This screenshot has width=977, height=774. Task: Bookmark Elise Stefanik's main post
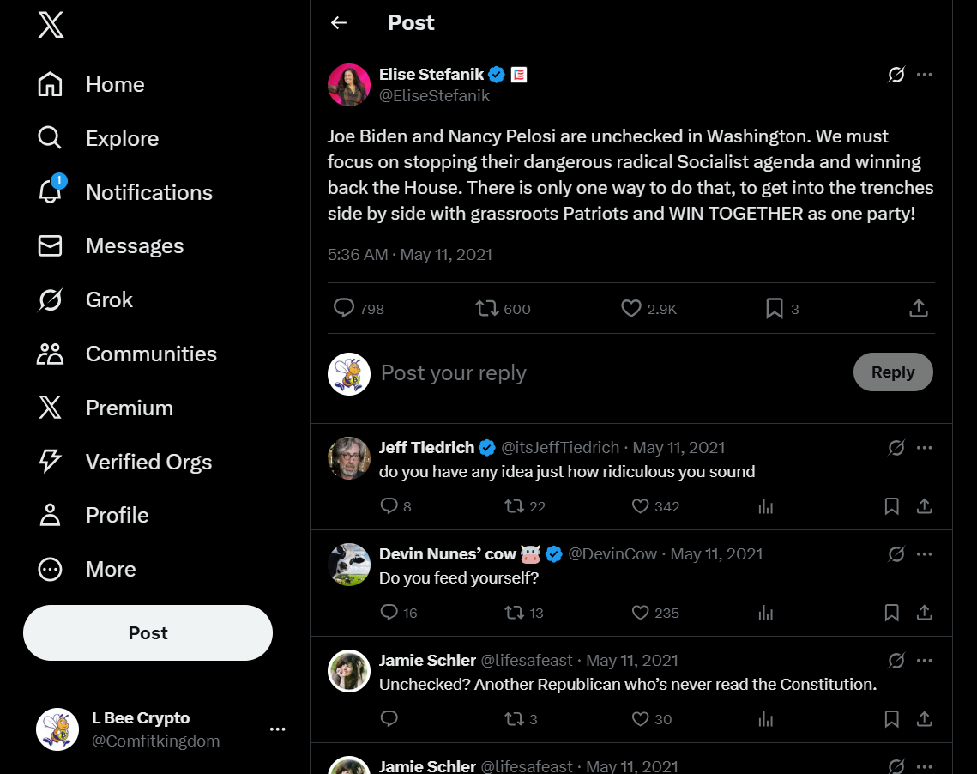[x=775, y=308]
